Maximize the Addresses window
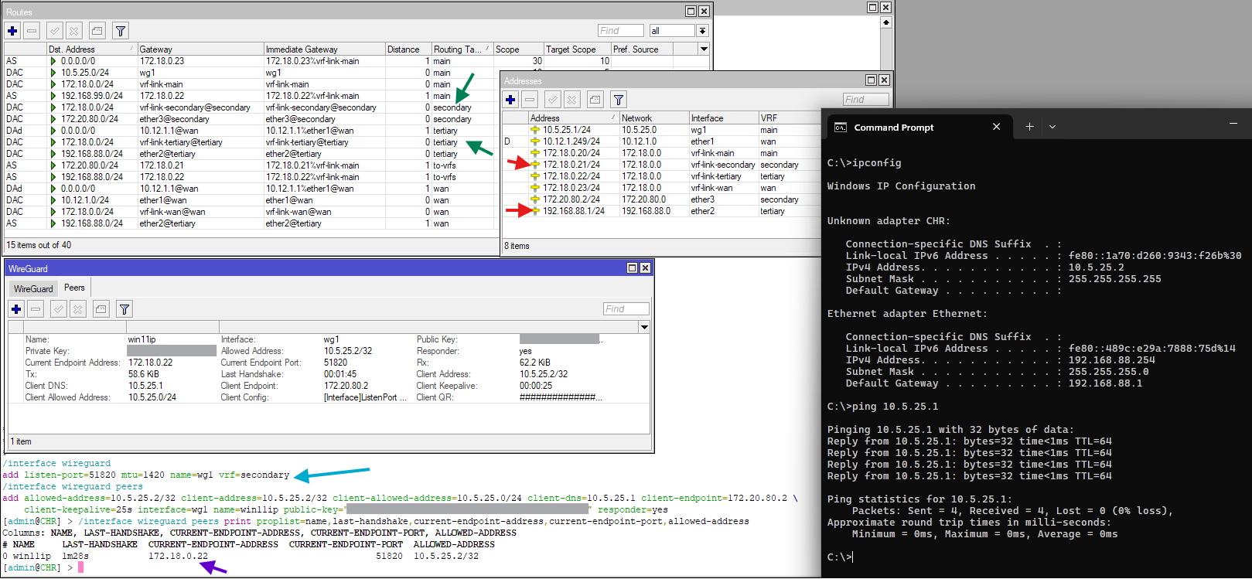The height and width of the screenshot is (579, 1252). pos(871,80)
